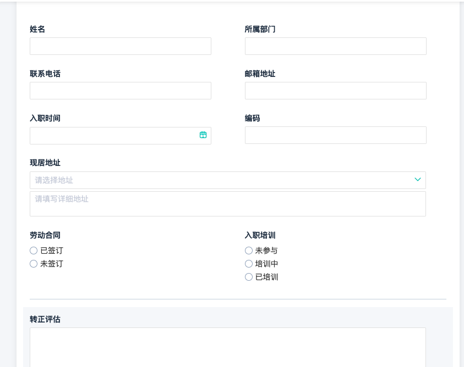Click the 劳动合同 section label

point(45,235)
